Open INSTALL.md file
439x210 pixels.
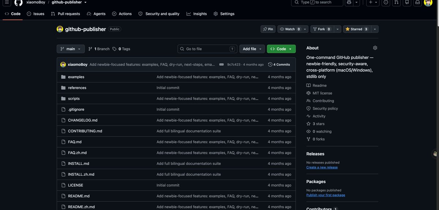[79, 164]
